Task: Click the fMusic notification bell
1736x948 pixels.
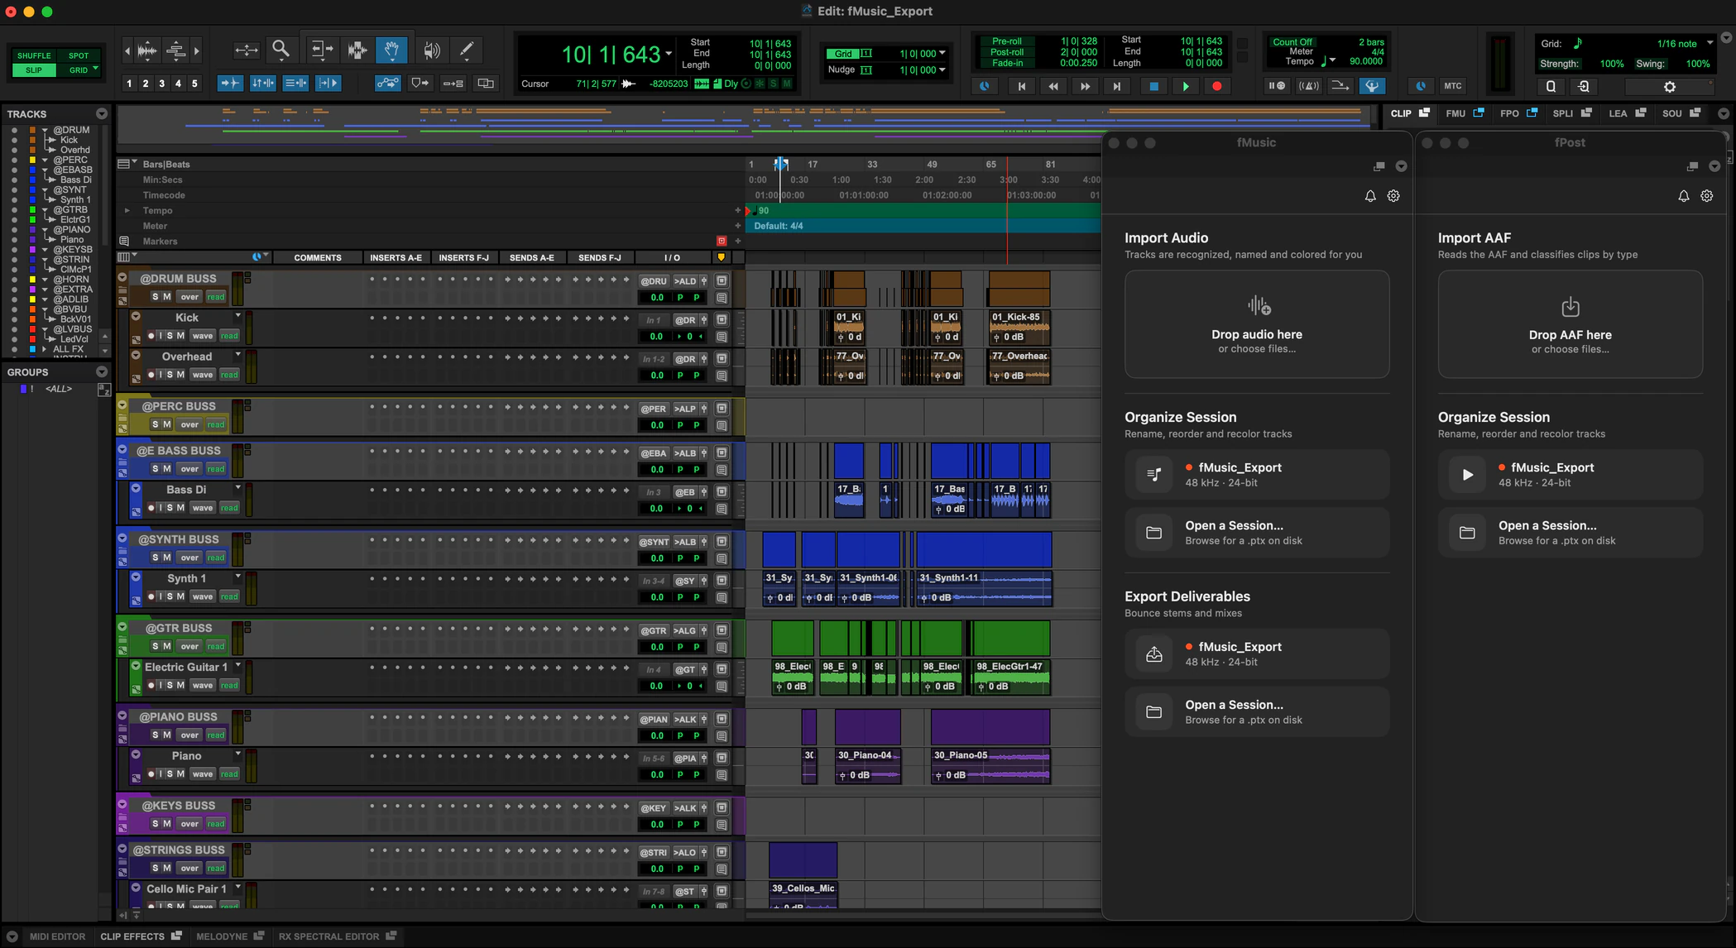Action: tap(1370, 196)
